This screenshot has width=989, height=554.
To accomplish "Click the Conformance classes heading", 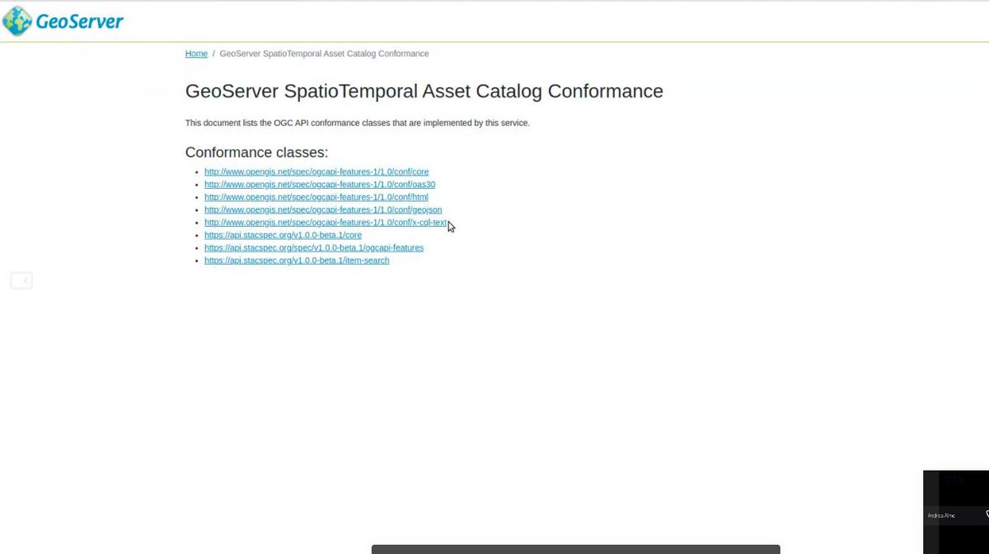I will click(x=256, y=152).
